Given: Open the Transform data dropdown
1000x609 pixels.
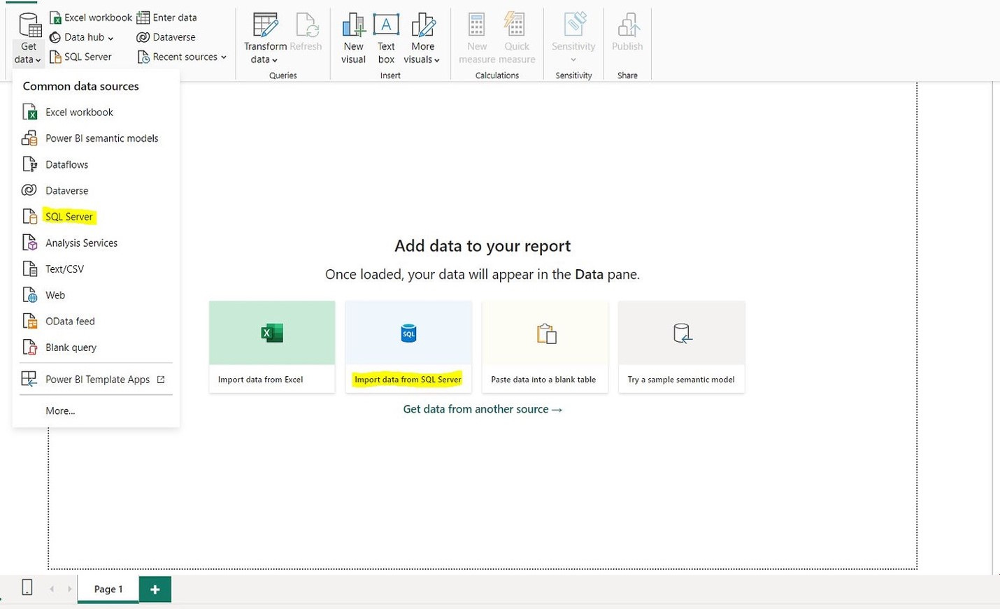Looking at the screenshot, I should [265, 39].
